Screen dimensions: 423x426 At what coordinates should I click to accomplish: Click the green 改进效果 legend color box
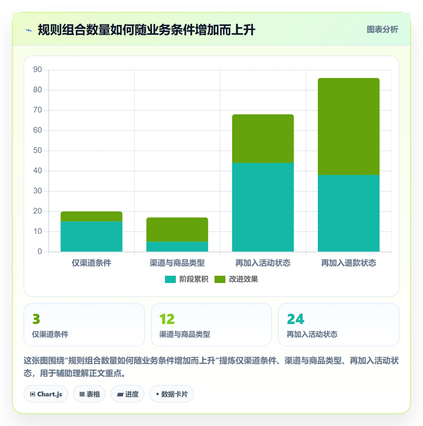point(220,279)
